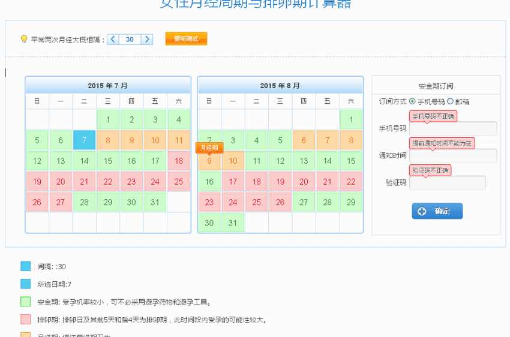Image resolution: width=510 pixels, height=337 pixels.
Task: Select August 1 in the calendar
Action: pos(351,119)
